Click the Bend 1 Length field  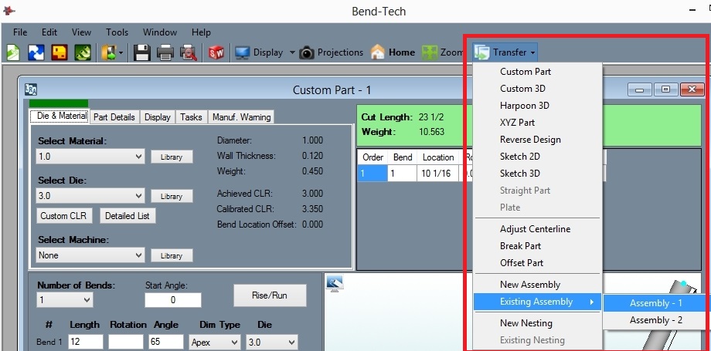86,342
